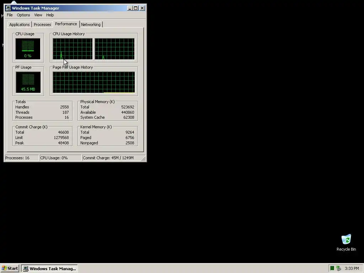The width and height of the screenshot is (364, 273).
Task: Click the Task Manager title bar icon
Action: 8,8
